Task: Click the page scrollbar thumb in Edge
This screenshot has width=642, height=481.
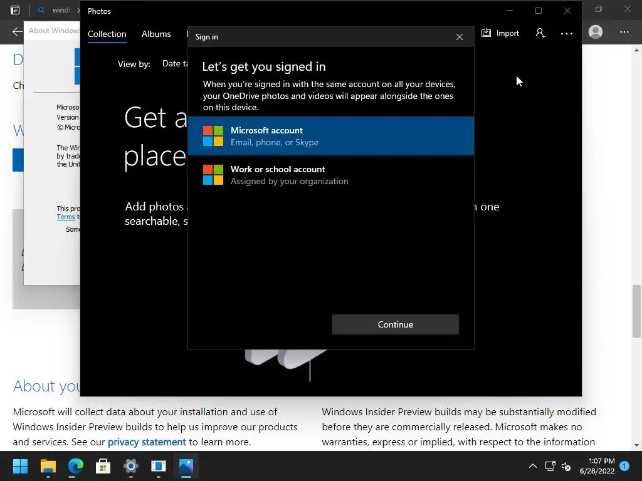Action: [636, 311]
